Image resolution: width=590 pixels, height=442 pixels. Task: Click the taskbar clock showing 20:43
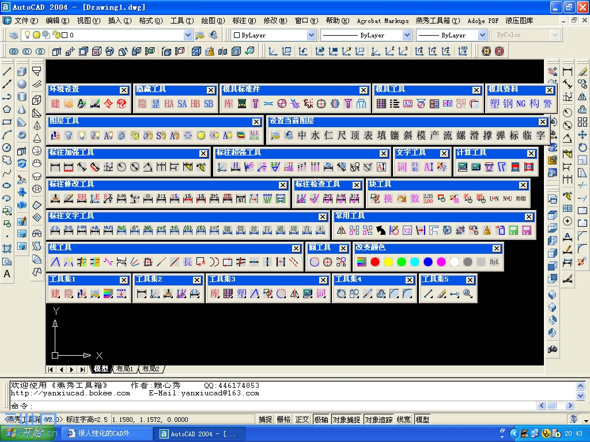pos(573,434)
